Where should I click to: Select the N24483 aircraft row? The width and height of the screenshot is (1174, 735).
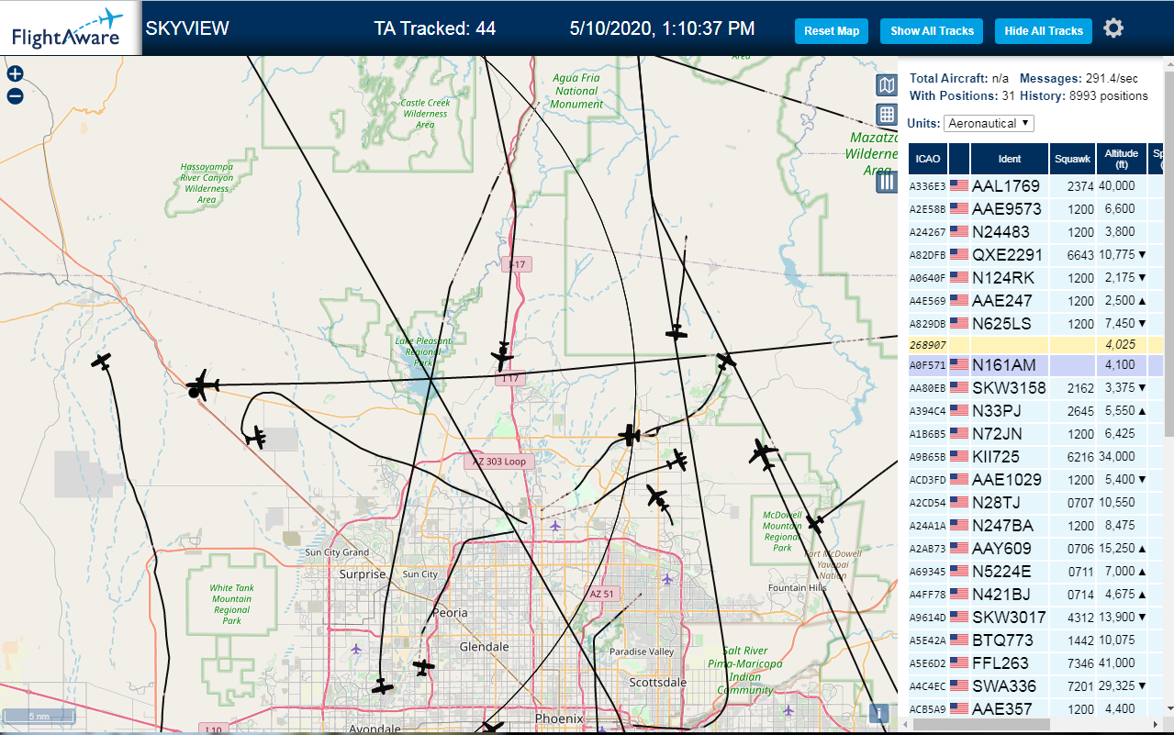pyautogui.click(x=1035, y=231)
